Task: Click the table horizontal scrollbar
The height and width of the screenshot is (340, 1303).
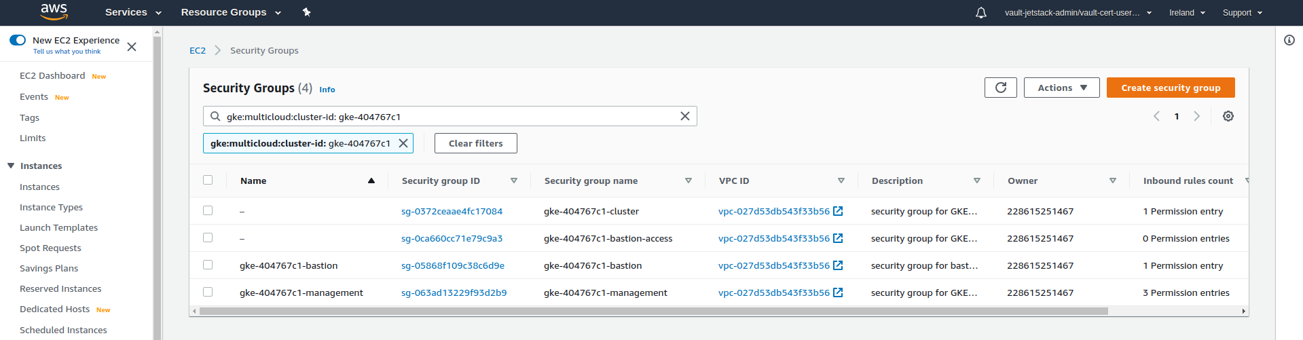Action: point(653,311)
